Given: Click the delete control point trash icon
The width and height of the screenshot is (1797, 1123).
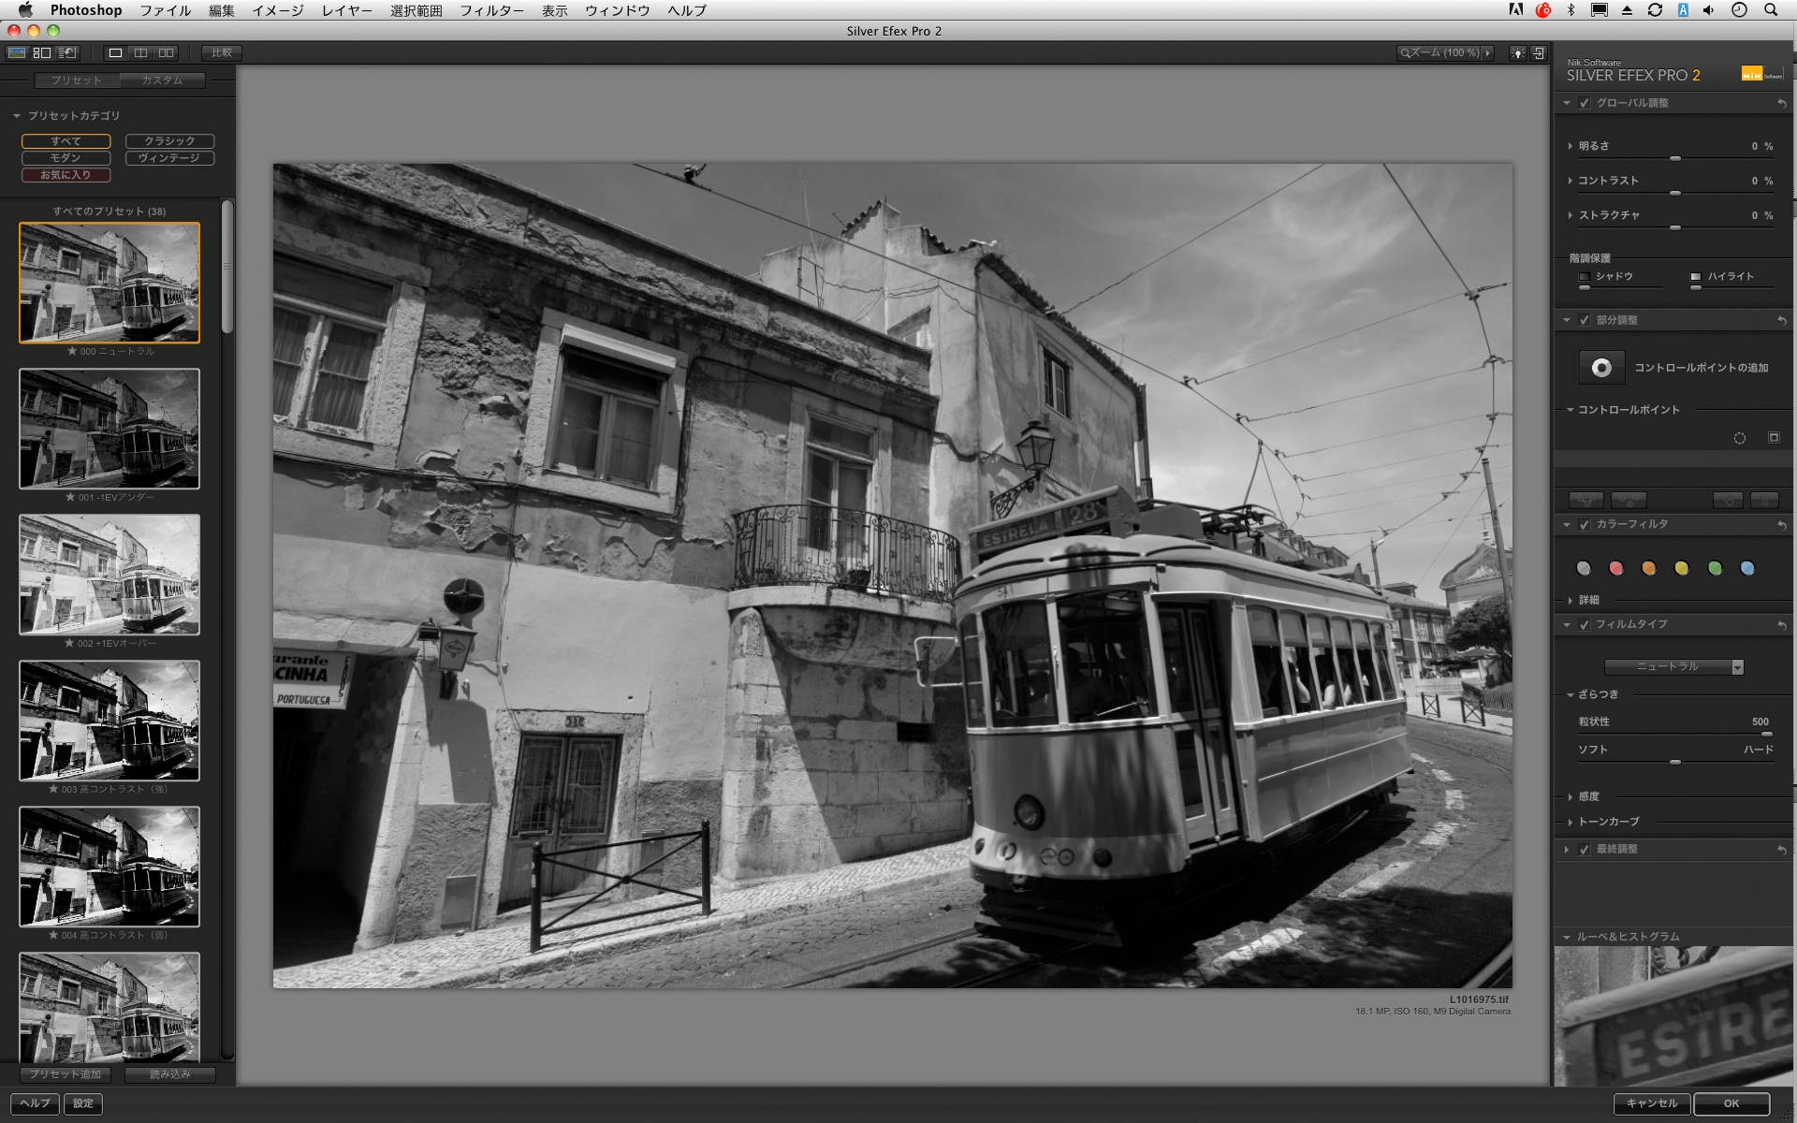Looking at the screenshot, I should point(1765,501).
